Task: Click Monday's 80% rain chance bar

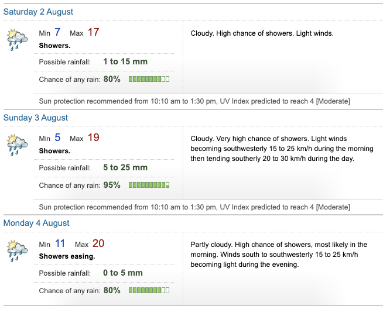Action: click(x=149, y=290)
